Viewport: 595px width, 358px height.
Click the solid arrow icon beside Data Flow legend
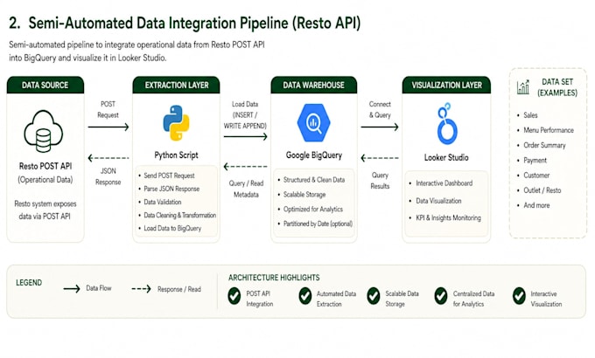[72, 289]
